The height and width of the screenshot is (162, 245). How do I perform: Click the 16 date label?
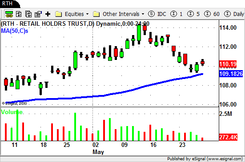point(153,145)
